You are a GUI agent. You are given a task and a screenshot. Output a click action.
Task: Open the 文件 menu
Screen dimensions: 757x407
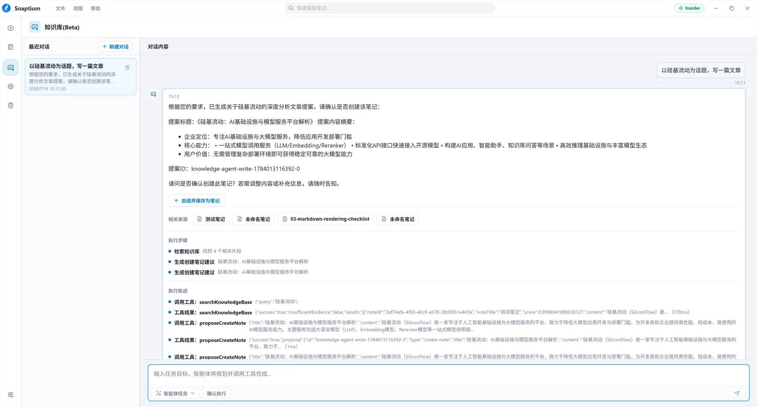[60, 8]
